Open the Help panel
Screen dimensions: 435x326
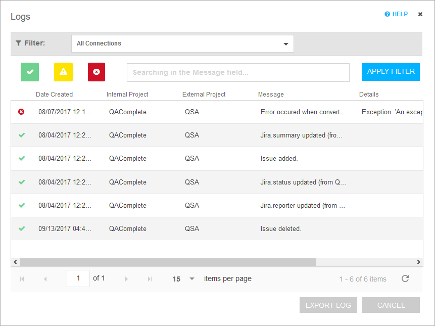[396, 14]
